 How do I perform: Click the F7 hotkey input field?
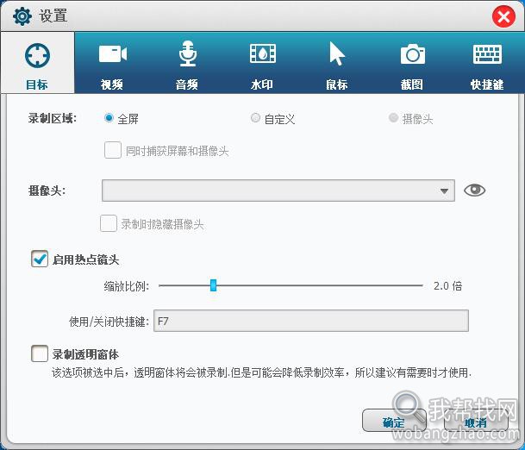[311, 321]
